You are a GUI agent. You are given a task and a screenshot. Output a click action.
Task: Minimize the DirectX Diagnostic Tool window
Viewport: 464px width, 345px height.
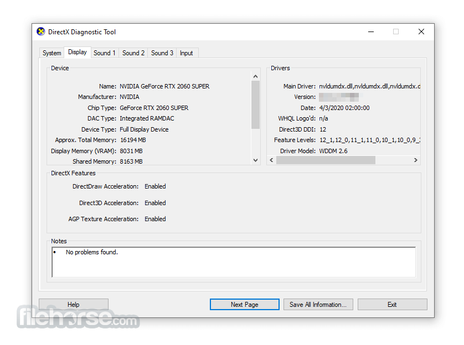tap(371, 32)
